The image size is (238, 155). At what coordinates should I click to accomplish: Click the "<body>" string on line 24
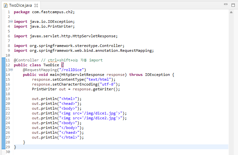[x=68, y=123]
